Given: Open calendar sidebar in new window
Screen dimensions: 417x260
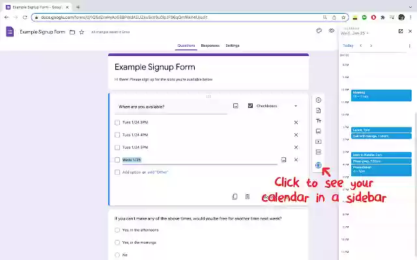Looking at the screenshot, I should click(x=401, y=31).
